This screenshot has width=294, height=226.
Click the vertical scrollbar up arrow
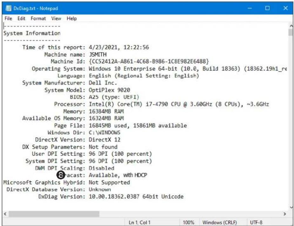coord(291,26)
